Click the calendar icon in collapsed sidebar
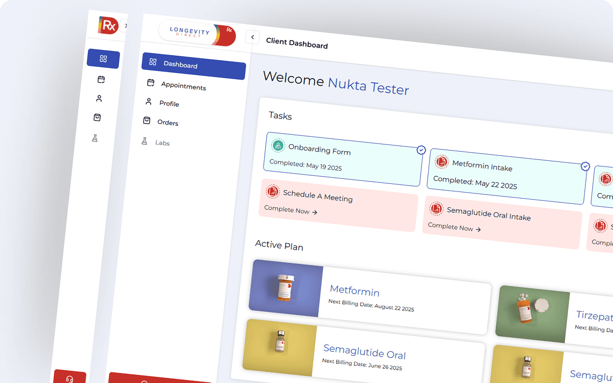Viewport: 613px width, 383px height. coord(101,80)
